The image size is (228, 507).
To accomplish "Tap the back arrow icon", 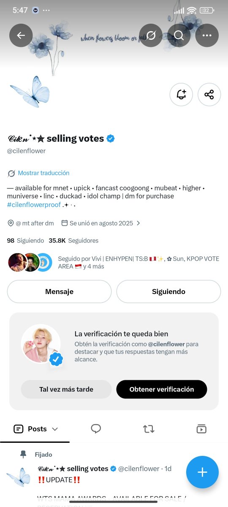I will [21, 35].
